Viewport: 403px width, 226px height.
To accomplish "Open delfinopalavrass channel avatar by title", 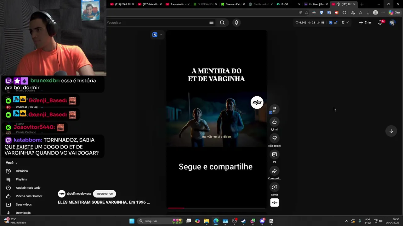I will [x=62, y=194].
